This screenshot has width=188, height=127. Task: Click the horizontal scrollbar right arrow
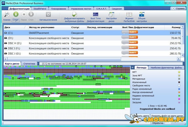179,59
